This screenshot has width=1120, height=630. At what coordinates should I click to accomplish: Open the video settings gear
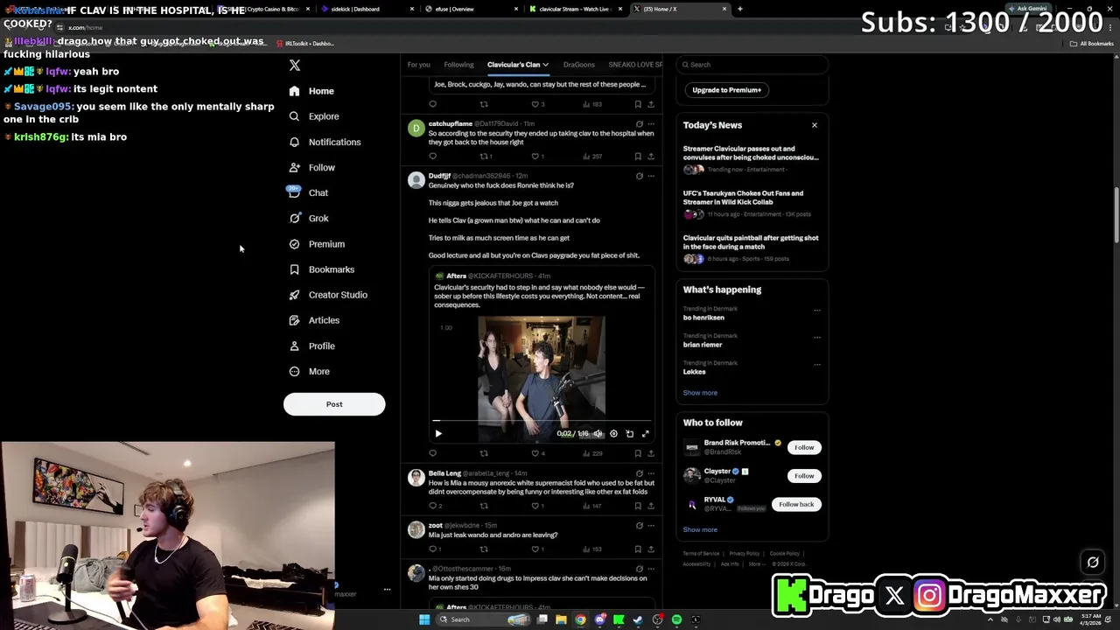[x=613, y=433]
